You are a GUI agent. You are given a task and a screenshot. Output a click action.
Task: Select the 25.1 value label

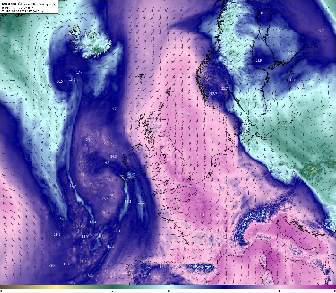point(84,174)
